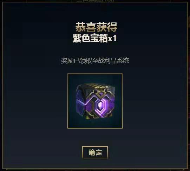190x171 pixels.
Task: Select the 恭喜获得 heading text
Action: [97, 27]
